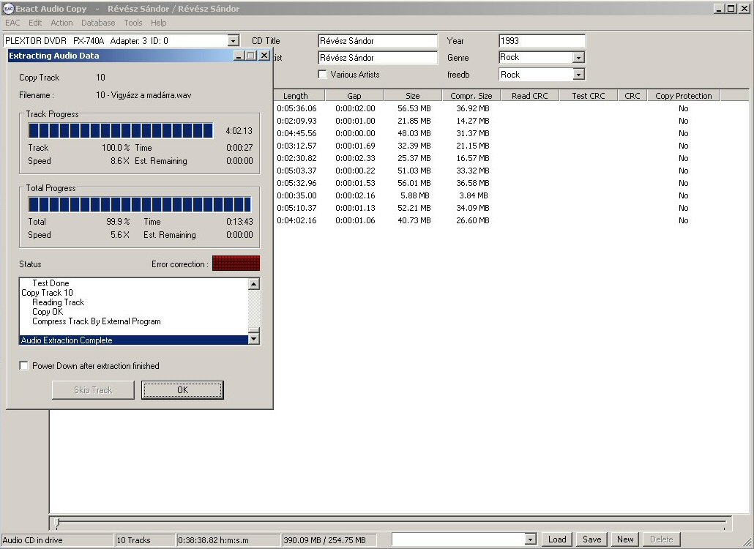Open the PLEXTOR drive selection dropdown
Viewport: 754px width, 549px height.
tap(234, 42)
